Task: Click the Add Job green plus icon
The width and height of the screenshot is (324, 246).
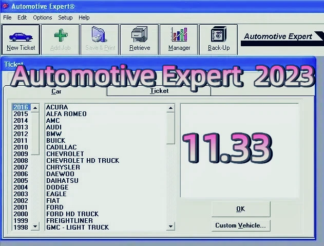Action: (x=61, y=35)
